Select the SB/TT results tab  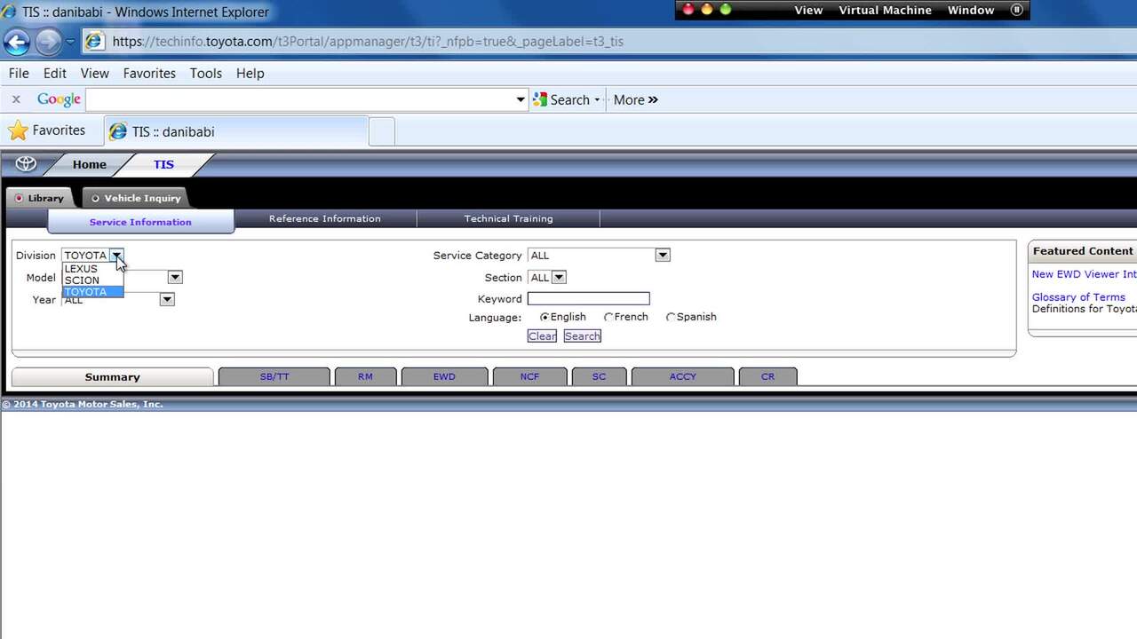point(274,376)
